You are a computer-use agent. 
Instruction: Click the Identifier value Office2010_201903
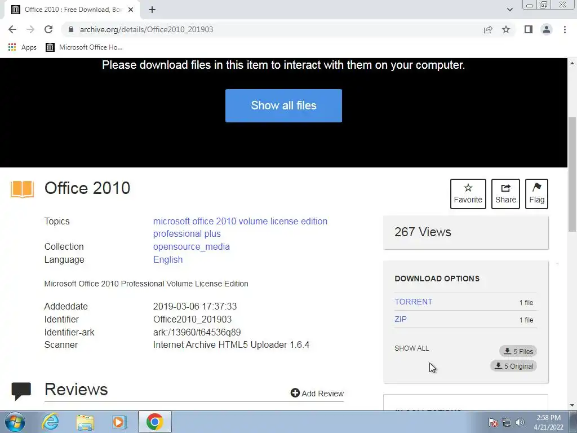(x=193, y=319)
